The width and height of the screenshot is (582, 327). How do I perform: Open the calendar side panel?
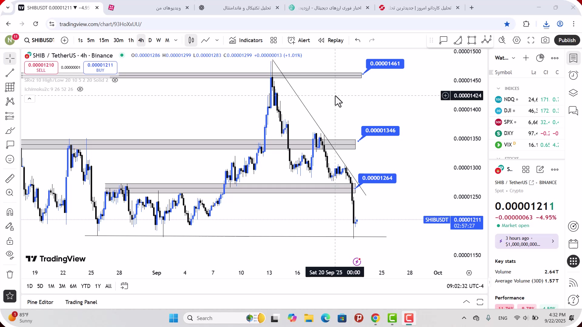click(573, 244)
